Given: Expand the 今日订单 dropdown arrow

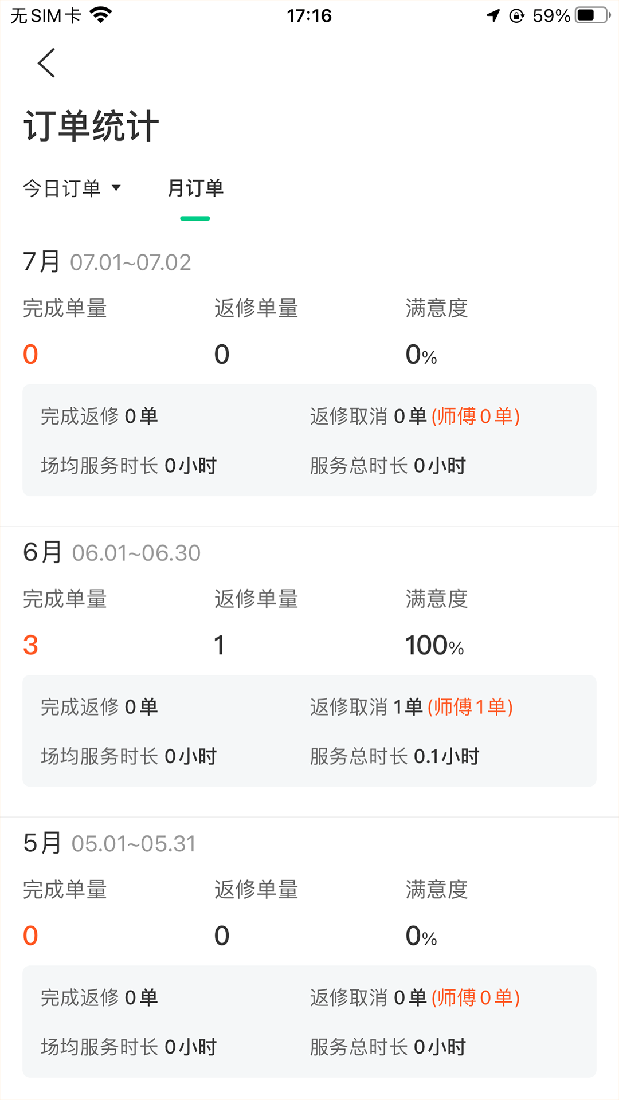Looking at the screenshot, I should point(116,188).
